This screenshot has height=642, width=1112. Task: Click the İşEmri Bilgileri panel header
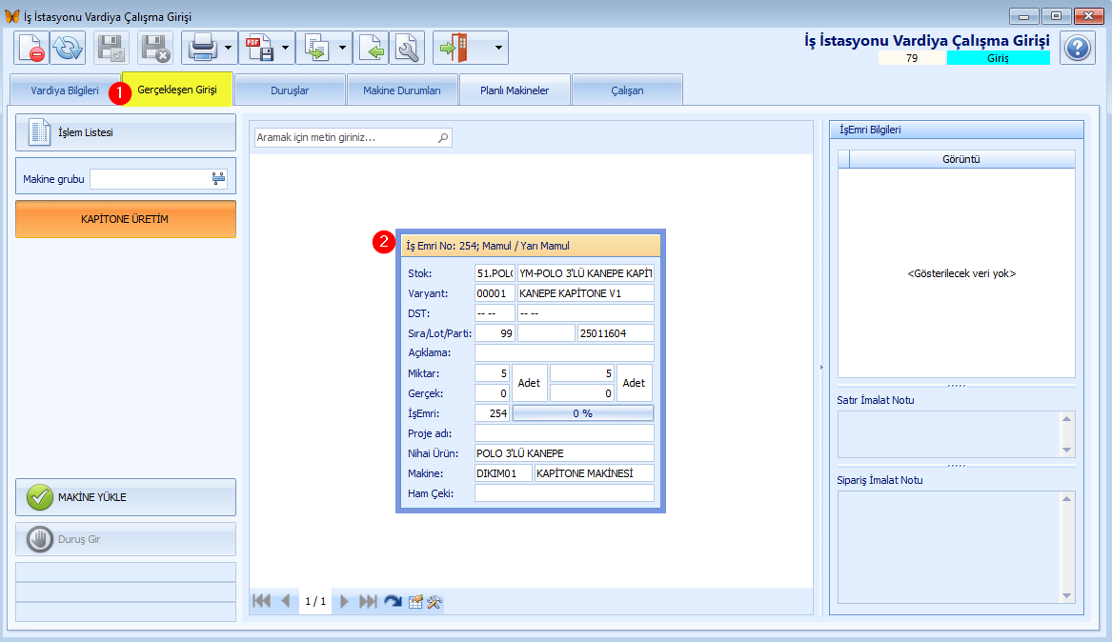pyautogui.click(x=956, y=130)
